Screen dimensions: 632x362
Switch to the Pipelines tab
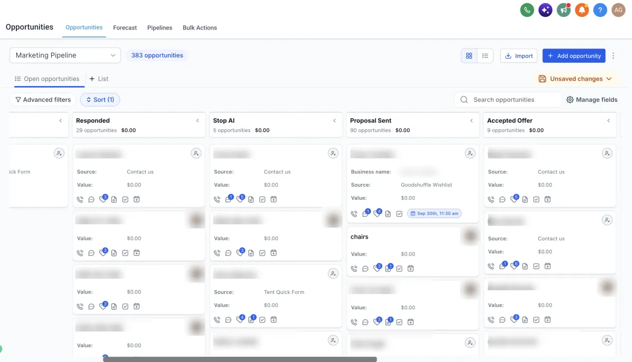click(160, 28)
